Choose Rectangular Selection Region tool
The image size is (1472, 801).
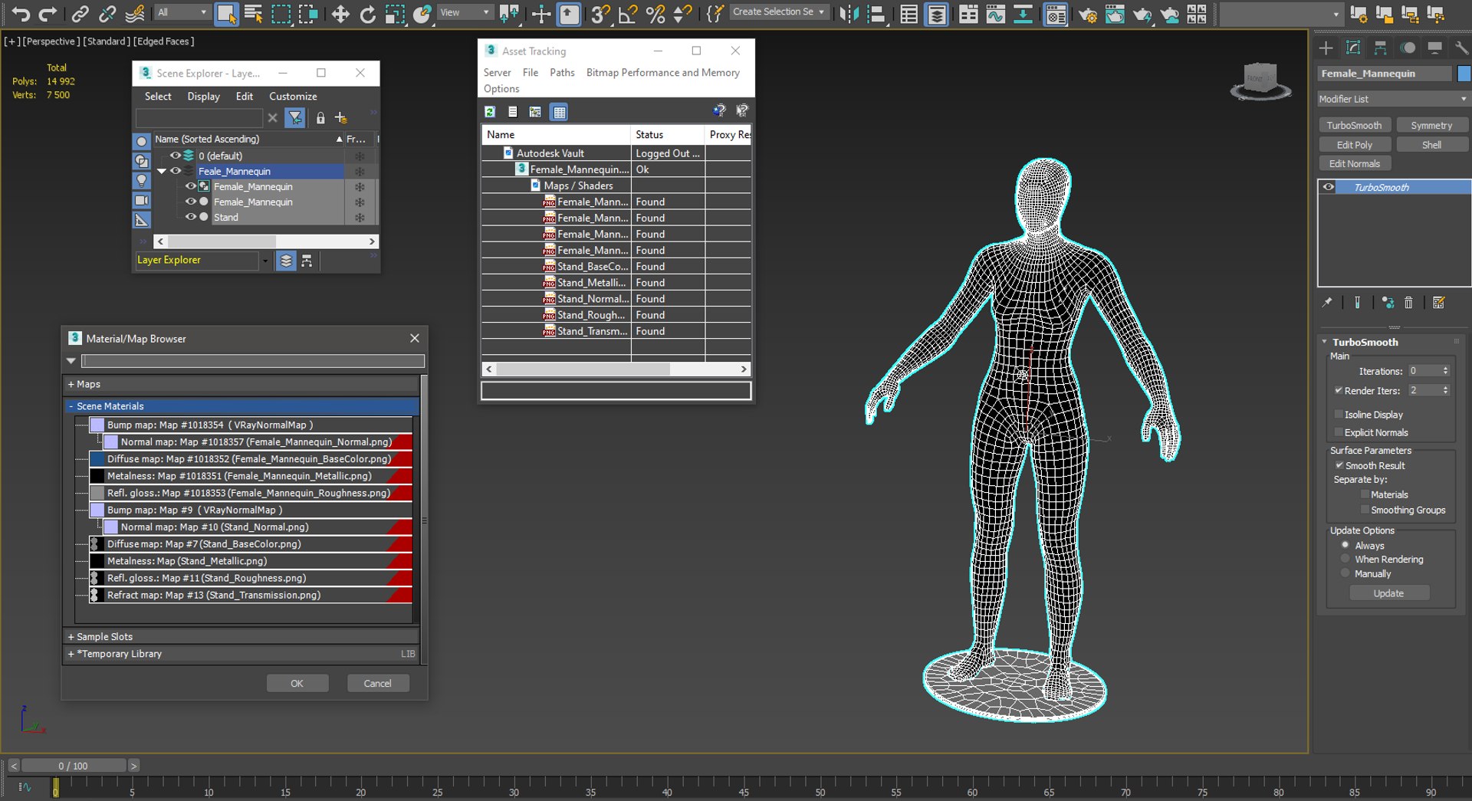[x=281, y=13]
